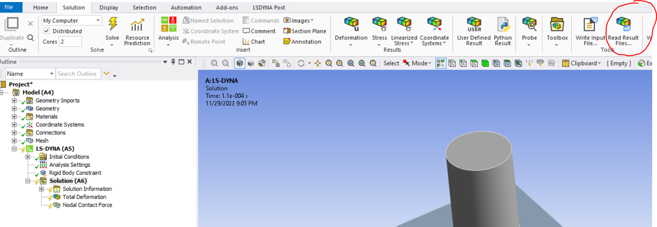This screenshot has width=657, height=227.
Task: Expand the Materials node
Action: pyautogui.click(x=14, y=117)
